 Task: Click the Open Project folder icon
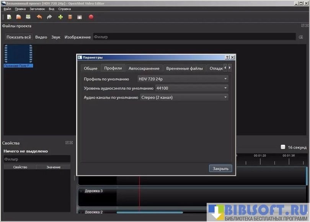pos(18,17)
